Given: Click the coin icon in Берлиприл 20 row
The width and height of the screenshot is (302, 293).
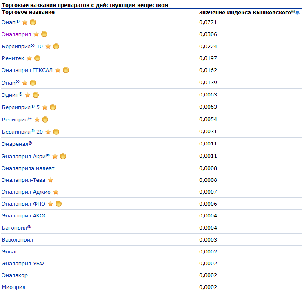Looking at the screenshot, I should [56, 132].
